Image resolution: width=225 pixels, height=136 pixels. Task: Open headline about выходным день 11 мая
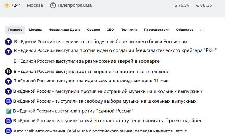pos(91,81)
